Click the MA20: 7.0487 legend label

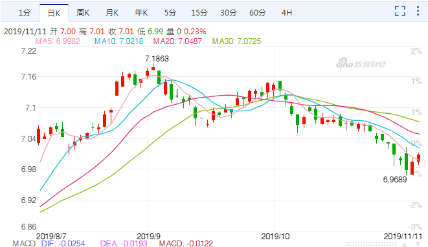(177, 41)
